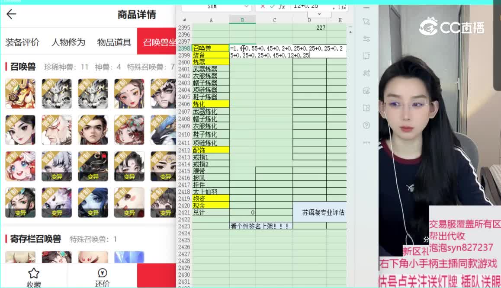Screen dimensions: 501x288
Task: Select cell 装备 in row 2399
Action: point(211,55)
